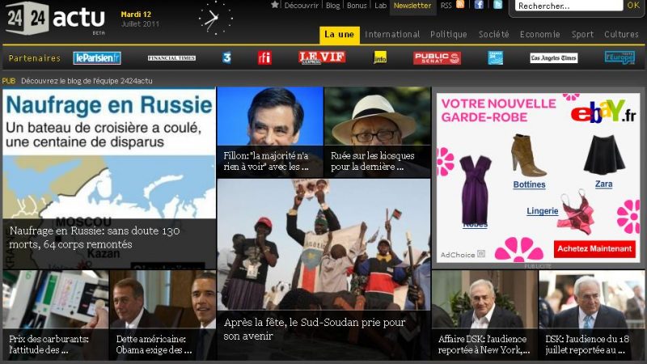The width and height of the screenshot is (647, 364).
Task: Open Naufrage en Russie lead article
Action: click(109, 178)
